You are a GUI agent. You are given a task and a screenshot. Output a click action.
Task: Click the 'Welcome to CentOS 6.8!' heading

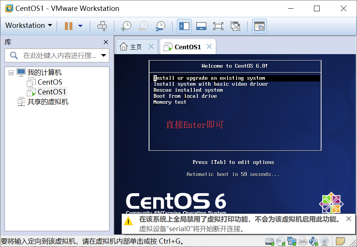coord(235,66)
